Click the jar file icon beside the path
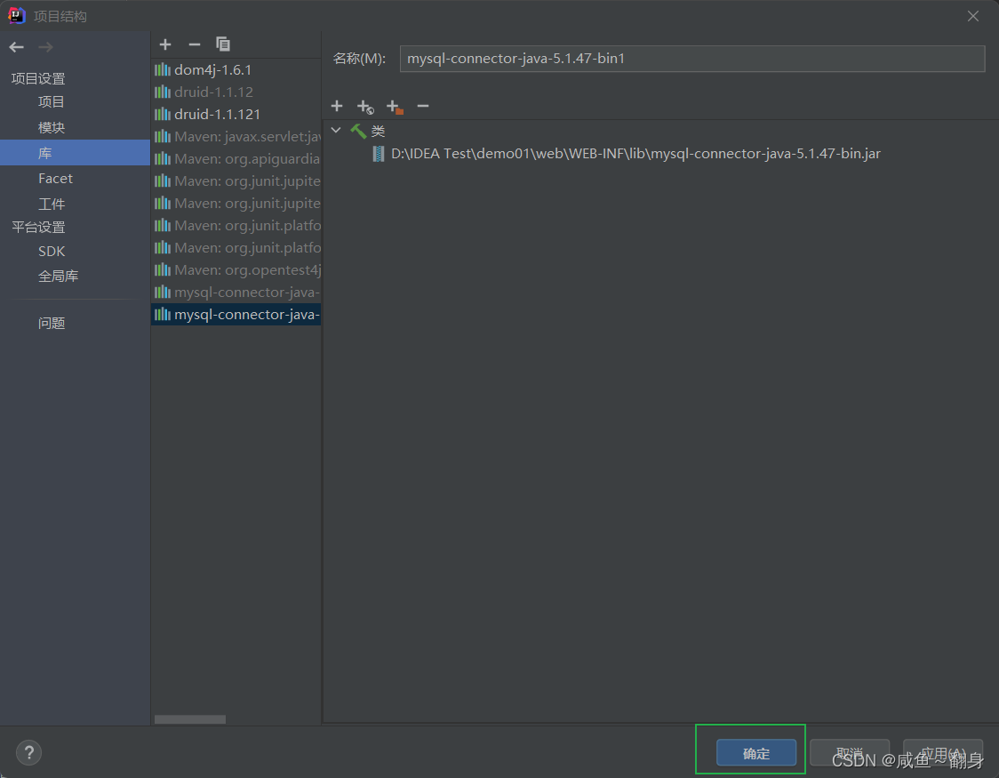Screen dimensions: 999x778 click(x=379, y=154)
